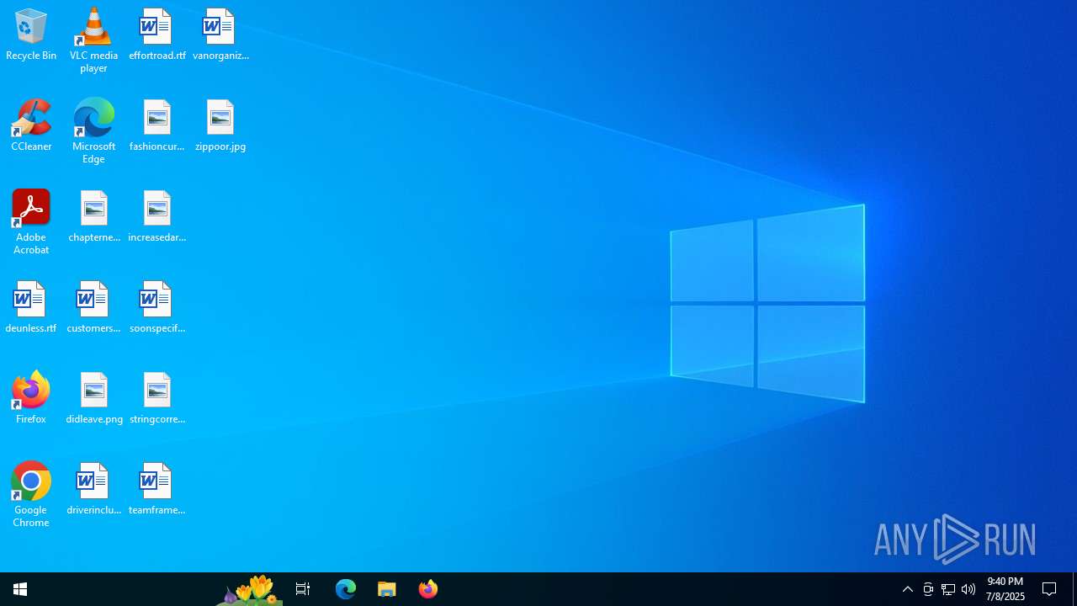This screenshot has width=1077, height=606.
Task: Select the Recycle Bin desktop icon
Action: [x=31, y=35]
